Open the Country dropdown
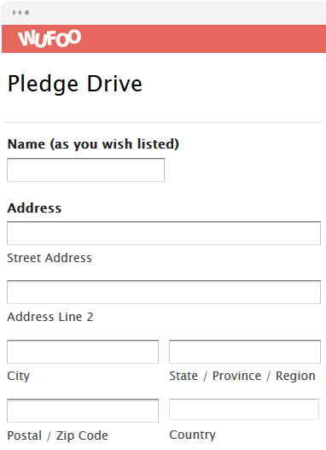 point(244,409)
